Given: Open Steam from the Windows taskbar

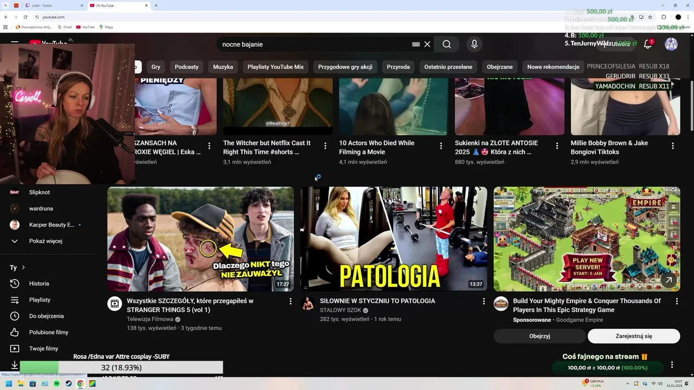Looking at the screenshot, I should [68, 383].
